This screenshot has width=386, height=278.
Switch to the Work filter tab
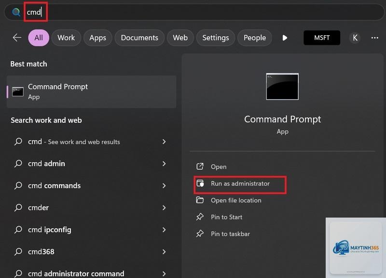pos(66,38)
